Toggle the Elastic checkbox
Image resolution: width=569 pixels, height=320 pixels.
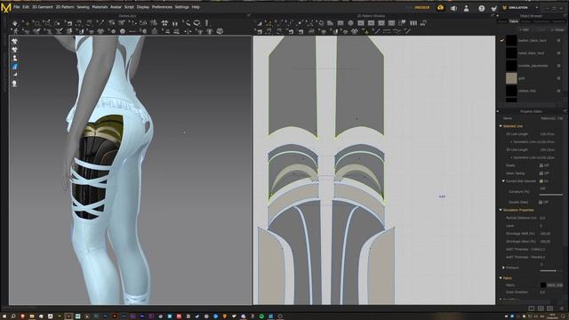tap(541, 165)
